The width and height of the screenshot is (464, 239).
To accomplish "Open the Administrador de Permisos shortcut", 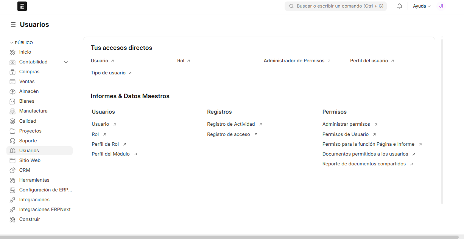I will 294,61.
